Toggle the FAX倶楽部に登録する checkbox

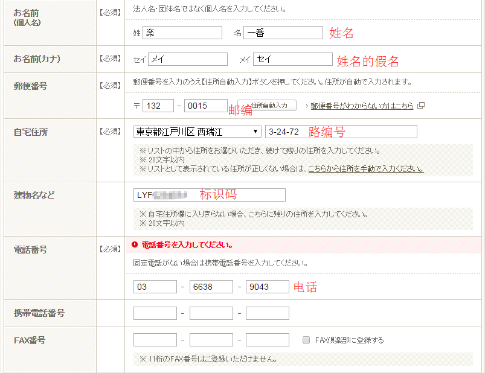click(307, 340)
